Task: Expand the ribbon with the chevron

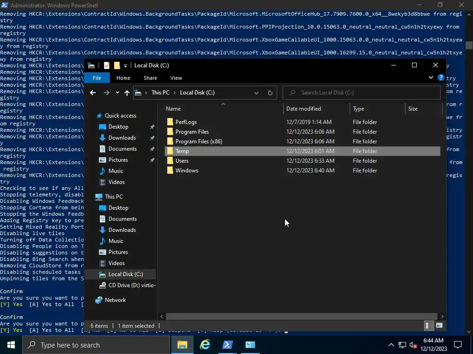Action: point(431,77)
